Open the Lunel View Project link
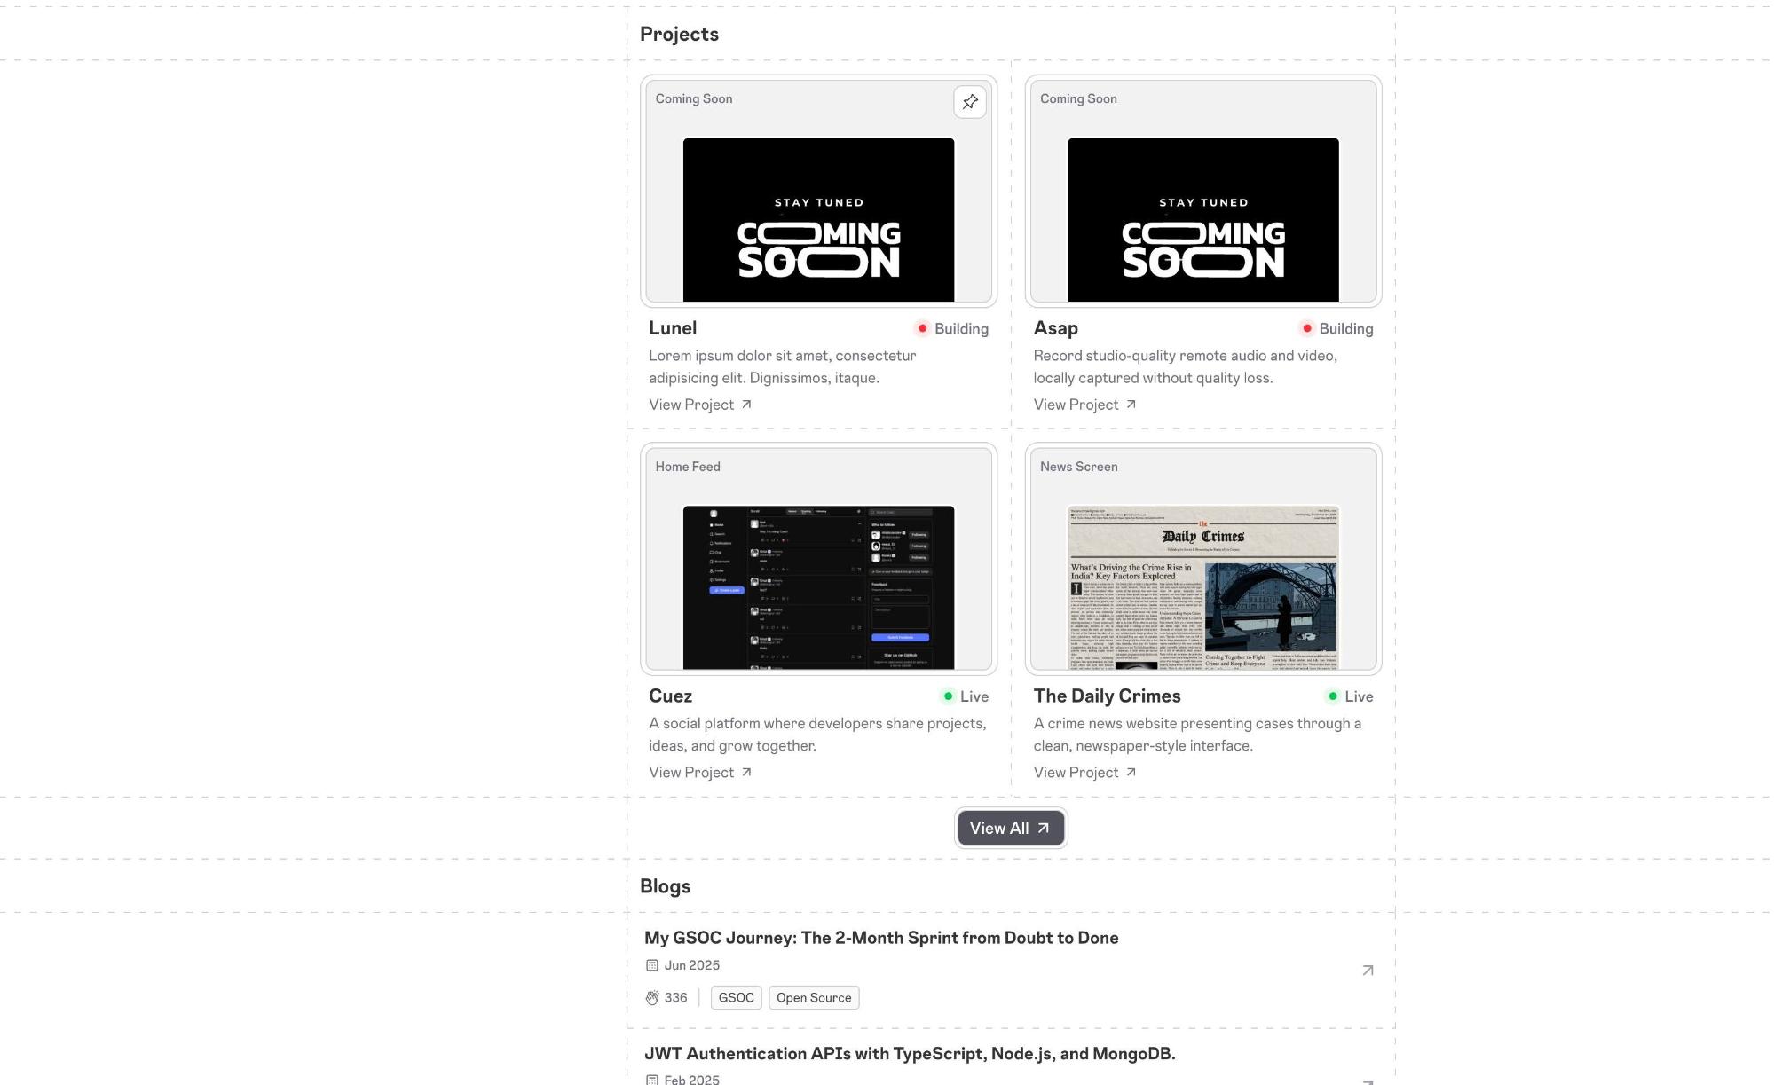This screenshot has height=1085, width=1774. (691, 405)
